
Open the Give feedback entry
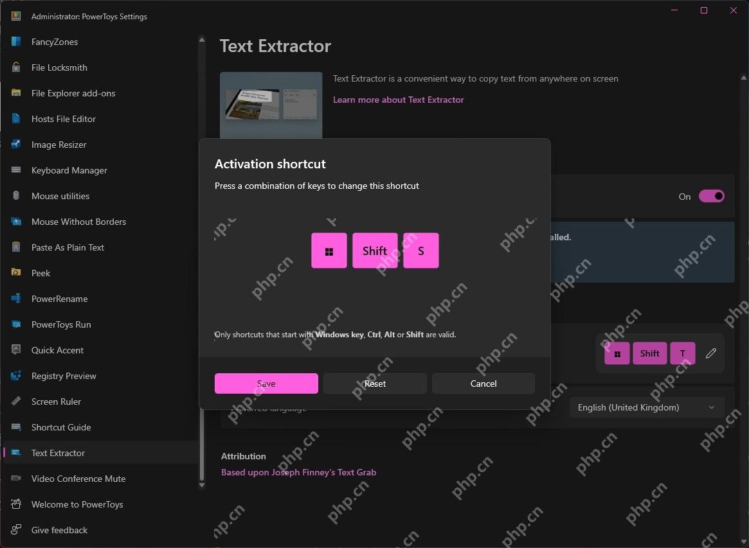click(60, 530)
